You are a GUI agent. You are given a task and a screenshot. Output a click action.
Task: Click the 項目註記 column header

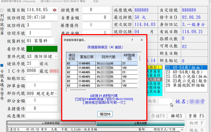tap(72, 57)
